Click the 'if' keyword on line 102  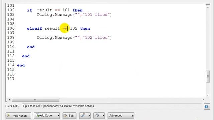coord(30,10)
